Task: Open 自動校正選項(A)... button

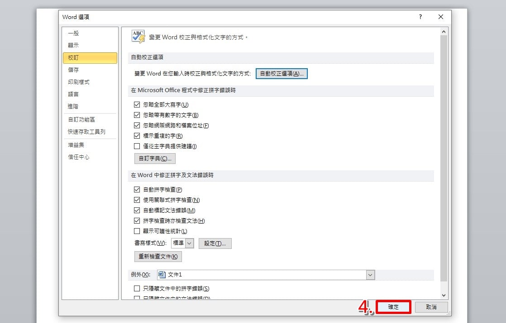Action: tap(282, 74)
